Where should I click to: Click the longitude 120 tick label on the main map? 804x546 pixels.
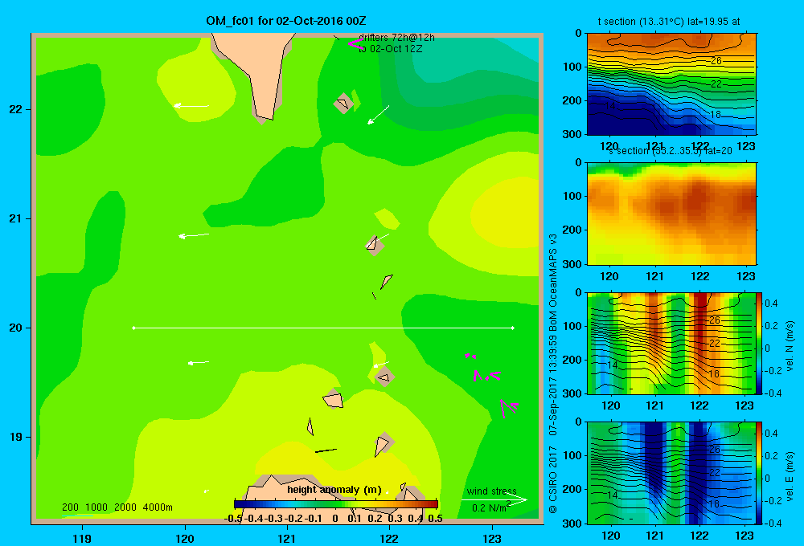(185, 538)
